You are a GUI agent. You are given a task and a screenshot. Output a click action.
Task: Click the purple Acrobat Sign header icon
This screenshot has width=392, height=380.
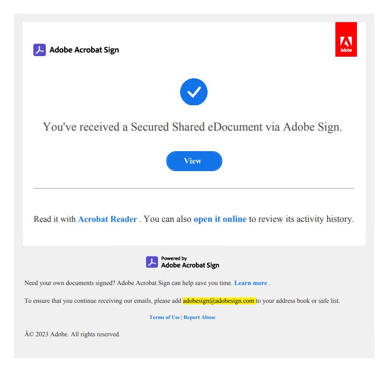click(x=39, y=50)
